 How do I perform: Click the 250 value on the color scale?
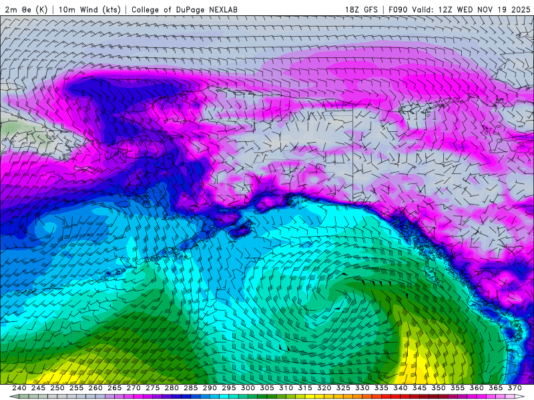tap(57, 388)
